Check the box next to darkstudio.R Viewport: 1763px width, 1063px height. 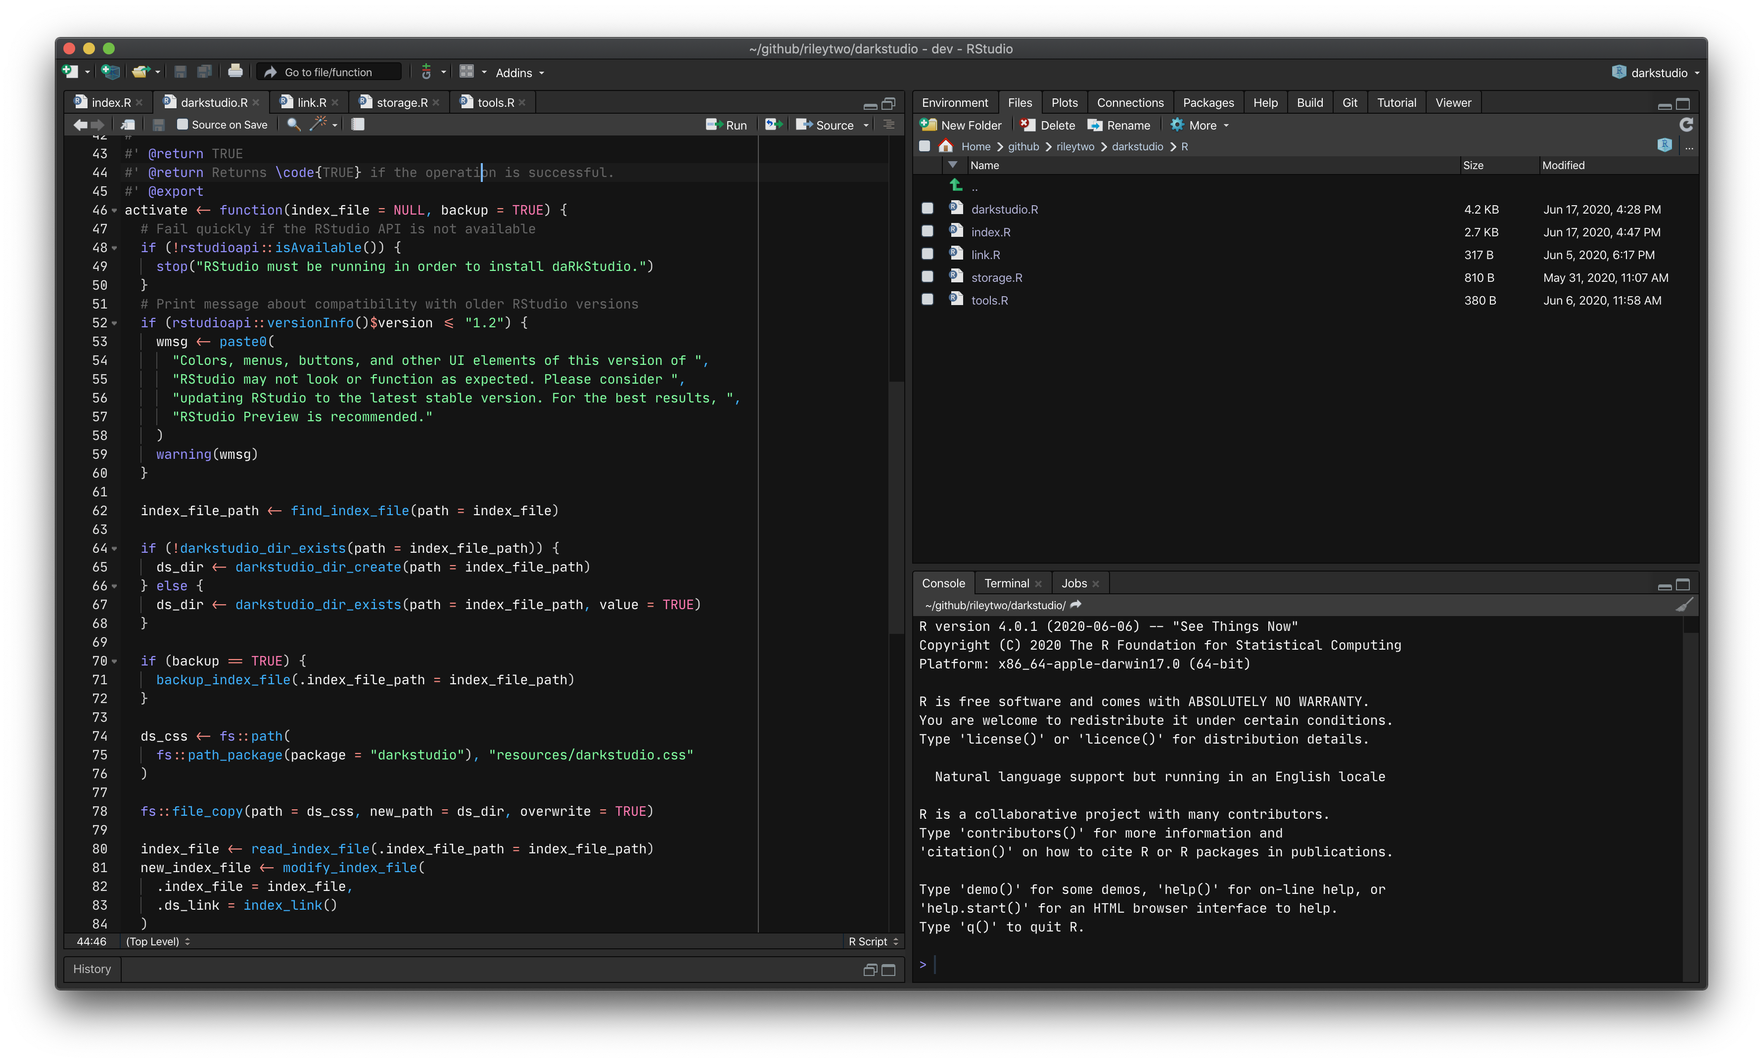tap(928, 209)
